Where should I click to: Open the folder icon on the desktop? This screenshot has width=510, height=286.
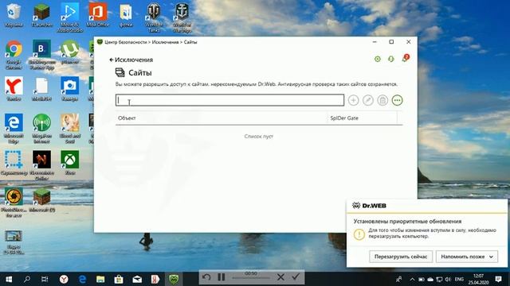pos(126,15)
